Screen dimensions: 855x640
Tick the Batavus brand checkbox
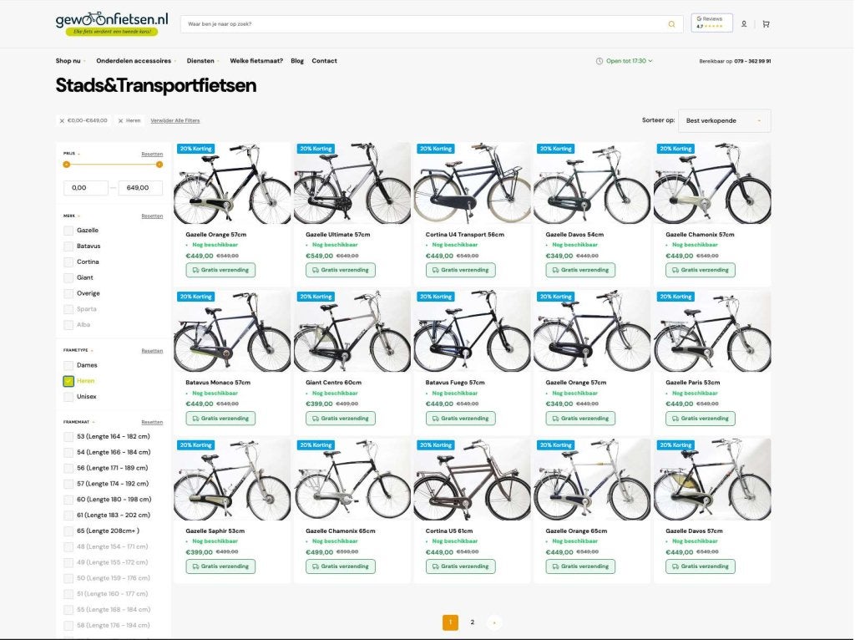(68, 246)
